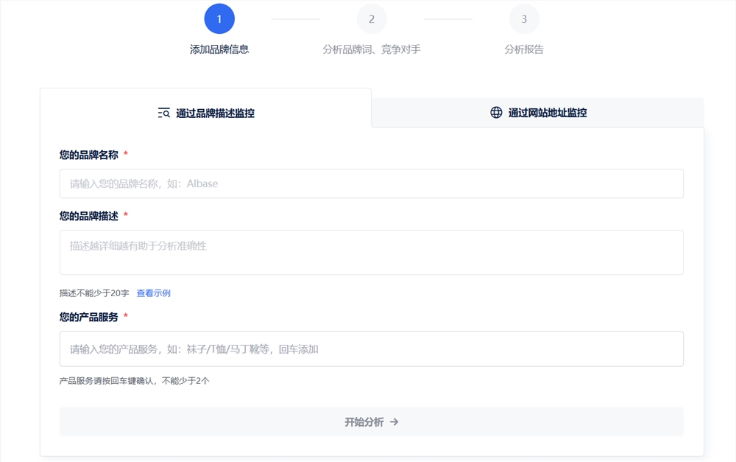Select the search icon on 通过品牌描述监控 tab

[x=162, y=113]
